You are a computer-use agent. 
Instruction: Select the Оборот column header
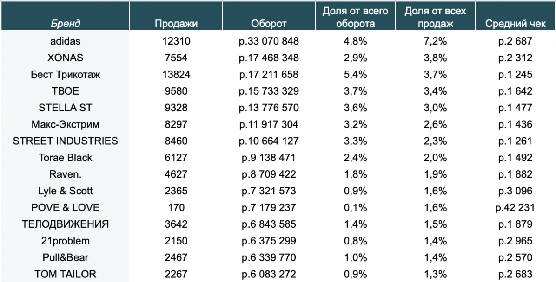pyautogui.click(x=269, y=24)
